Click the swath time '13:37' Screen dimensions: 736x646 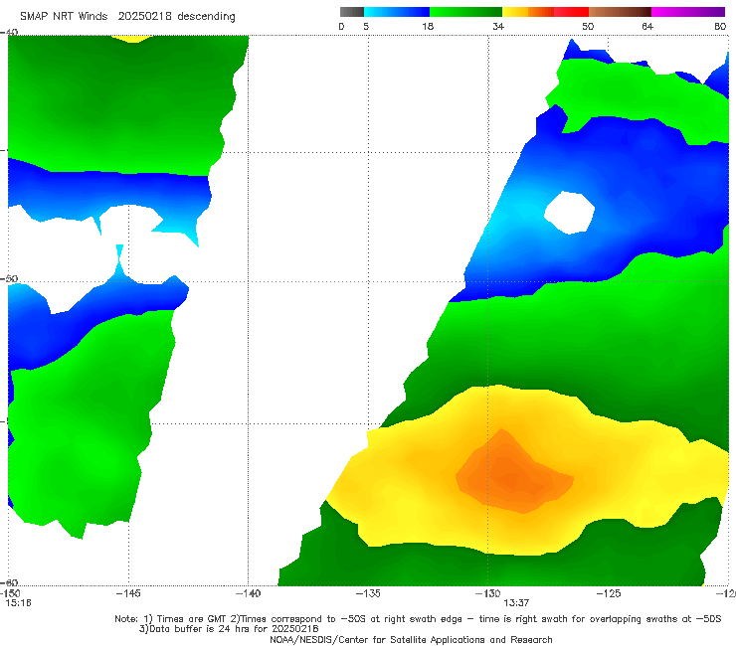(516, 603)
